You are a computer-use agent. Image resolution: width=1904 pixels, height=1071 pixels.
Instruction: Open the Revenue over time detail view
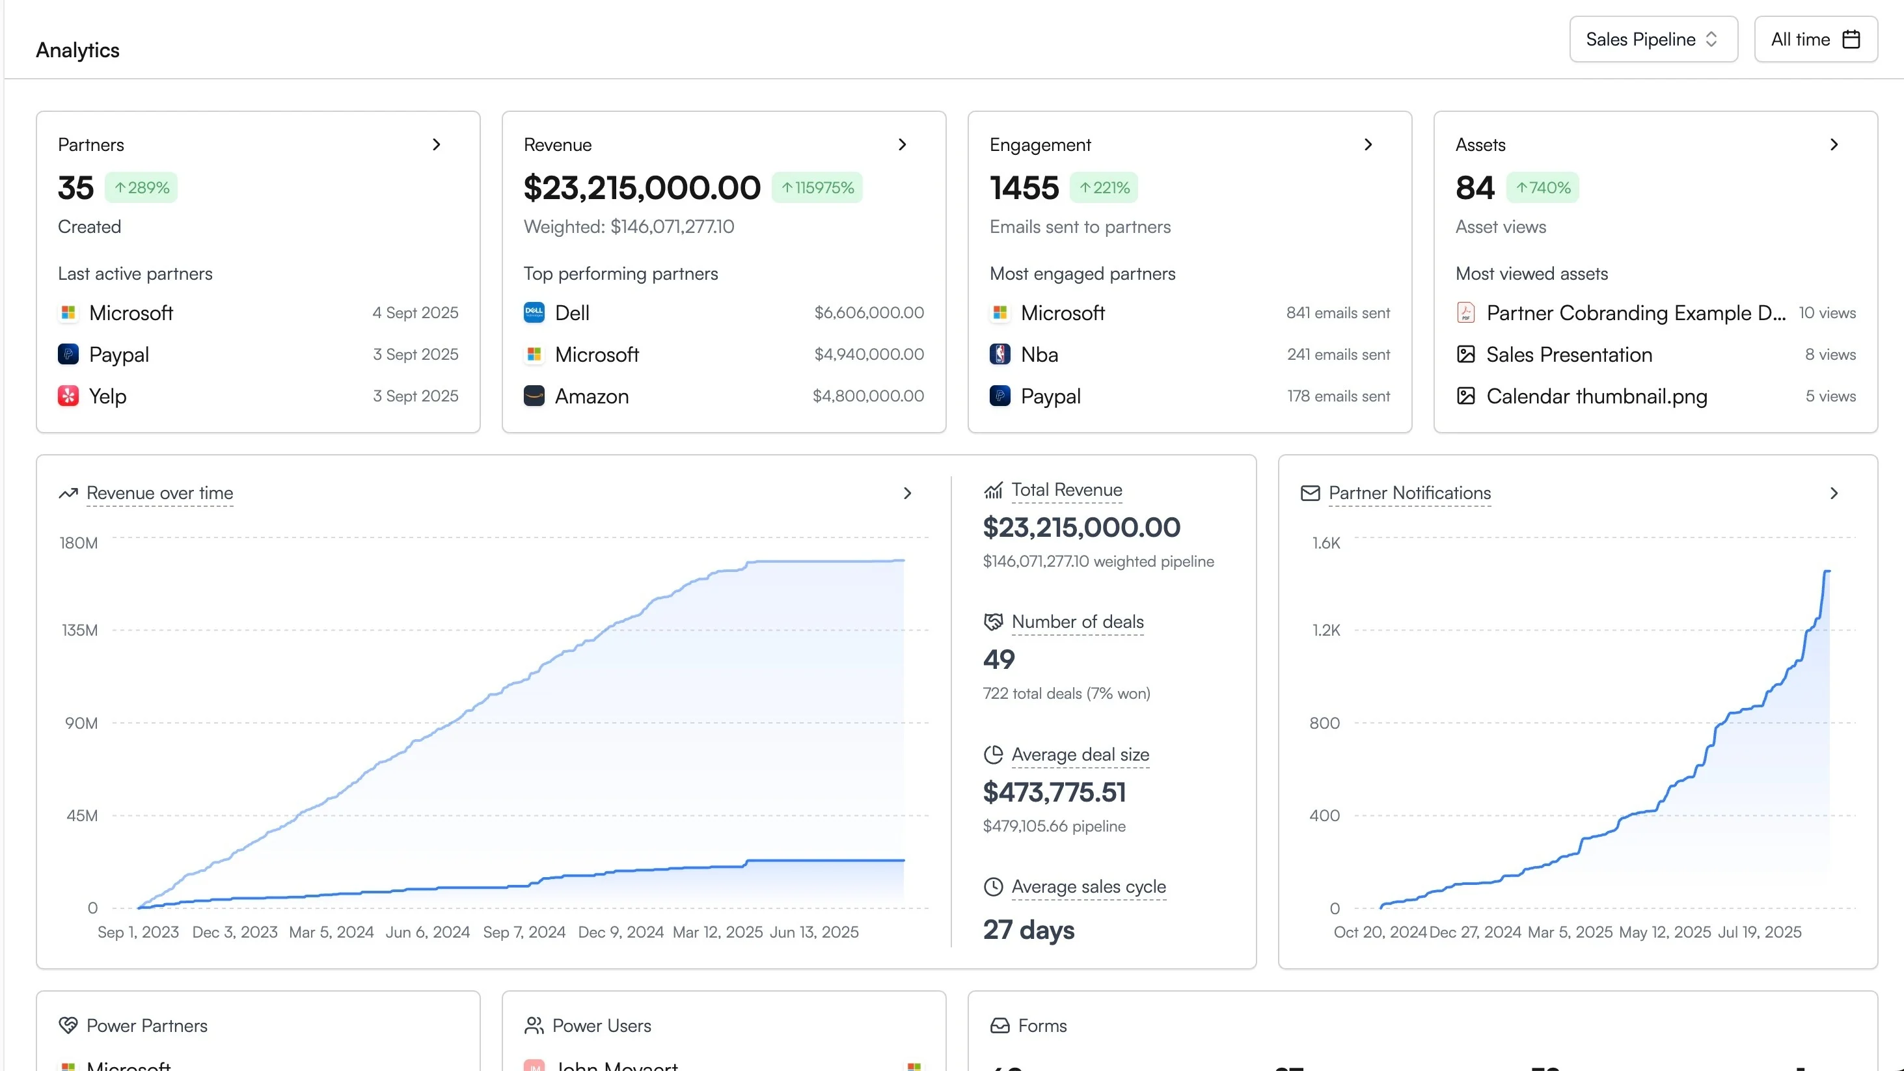pos(907,493)
